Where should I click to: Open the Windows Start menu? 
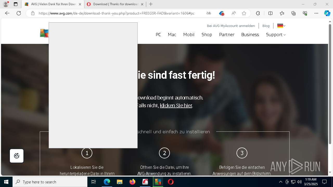tap(6, 182)
